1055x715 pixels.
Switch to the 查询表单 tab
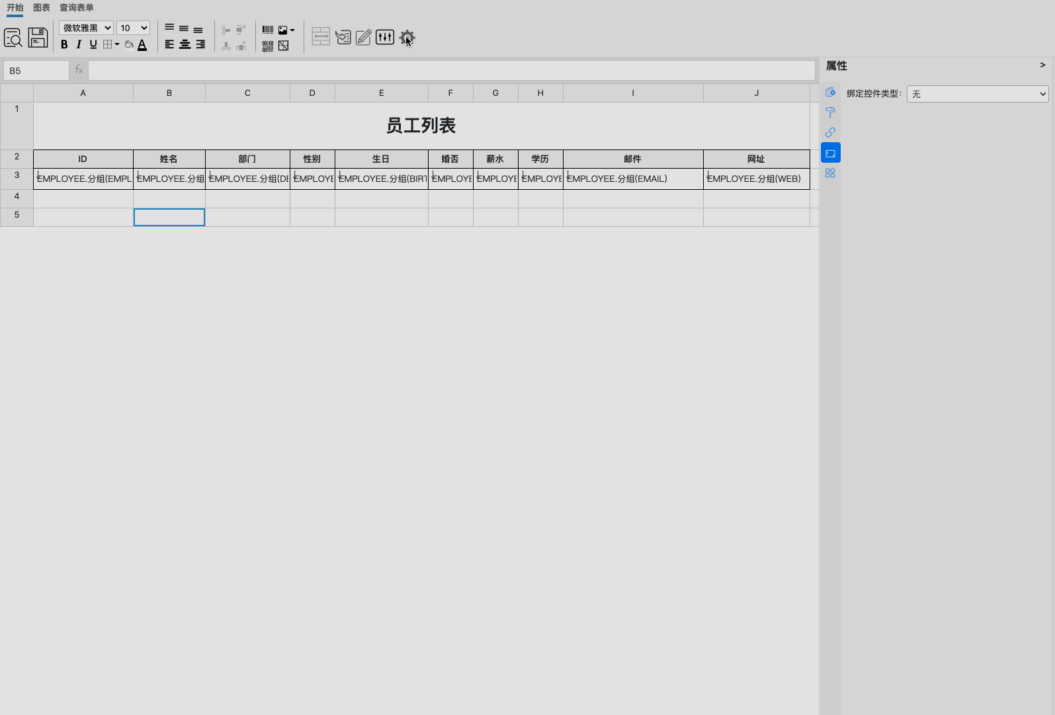coord(77,8)
